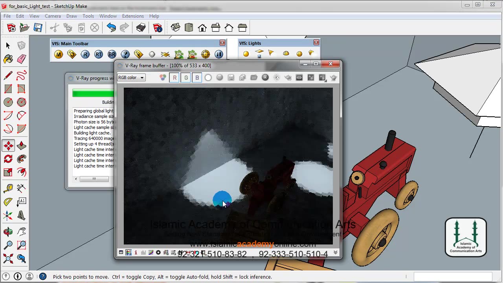
Task: Click the status bar help question icon
Action: click(43, 277)
